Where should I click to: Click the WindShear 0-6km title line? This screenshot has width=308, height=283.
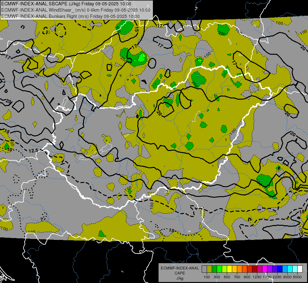(76, 10)
